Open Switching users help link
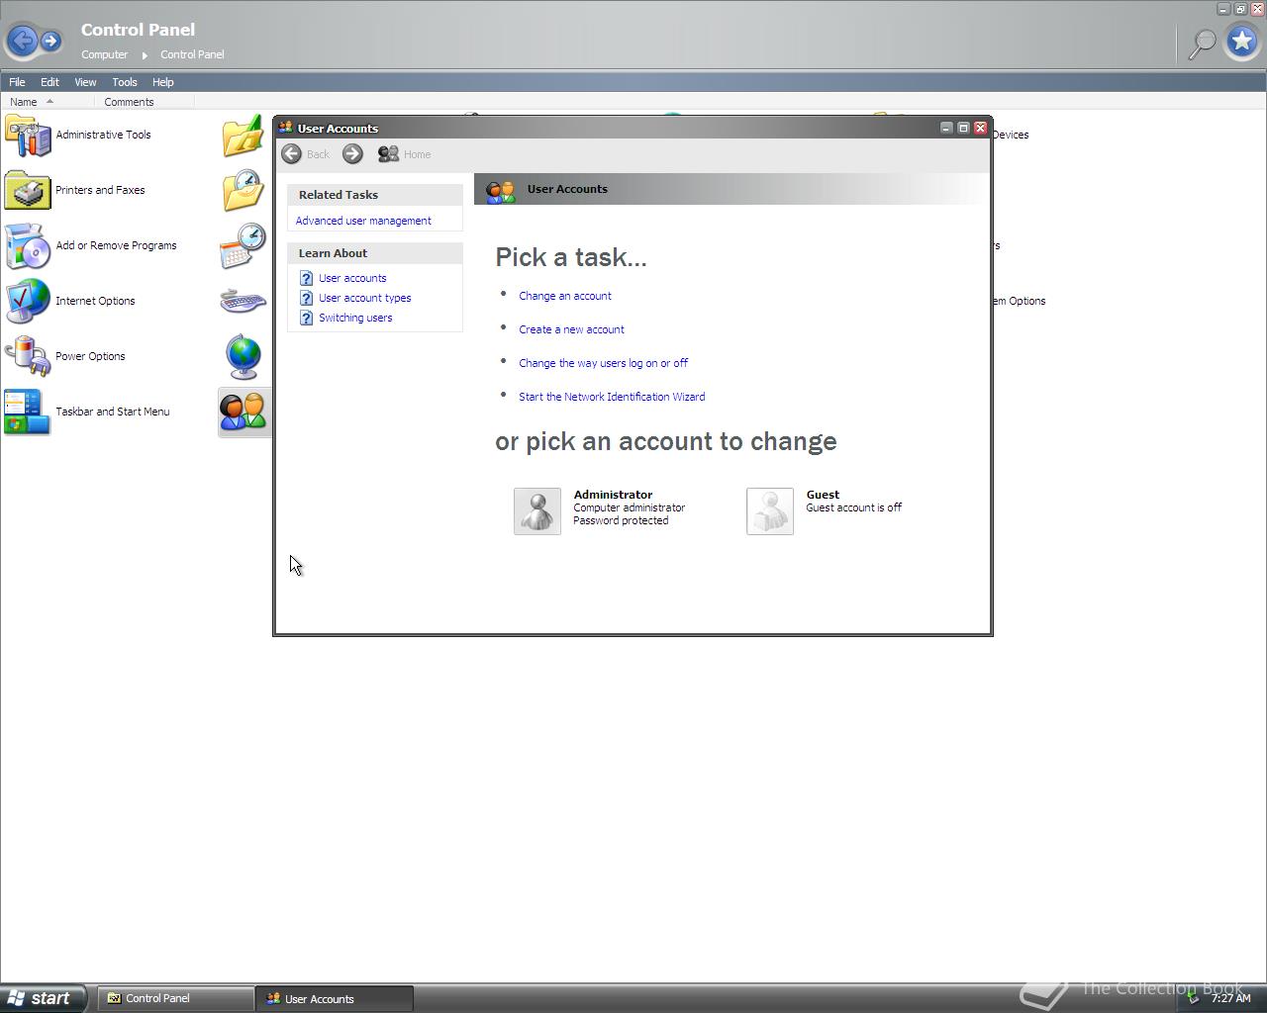The image size is (1267, 1013). tap(355, 318)
